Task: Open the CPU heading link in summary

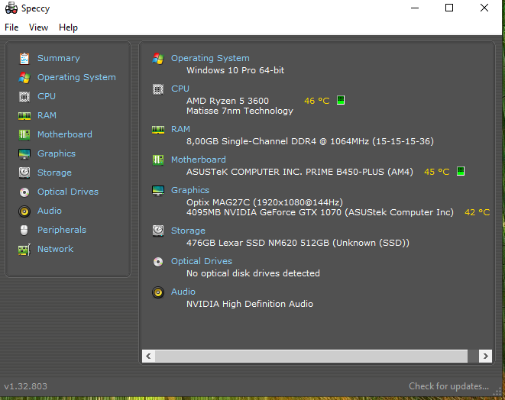Action: [180, 89]
